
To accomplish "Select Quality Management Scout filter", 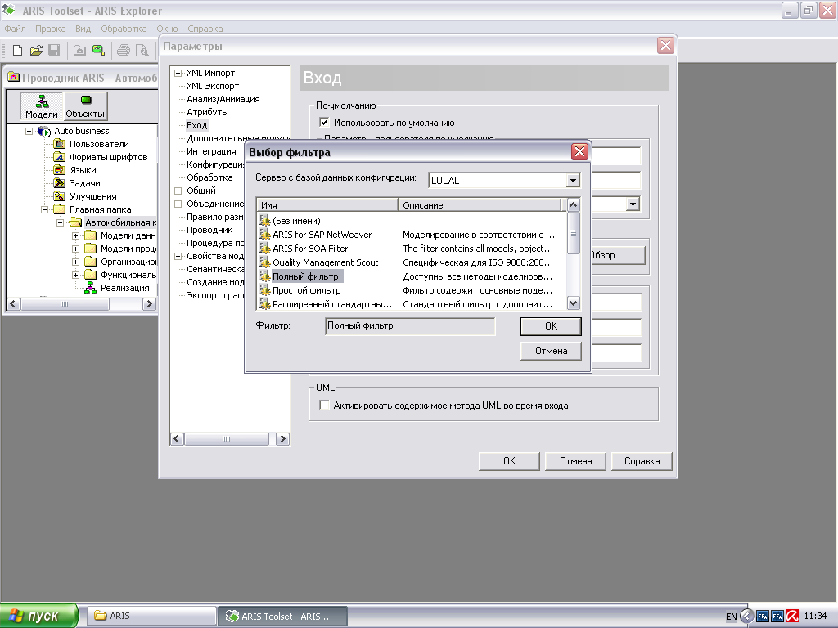I will (325, 262).
